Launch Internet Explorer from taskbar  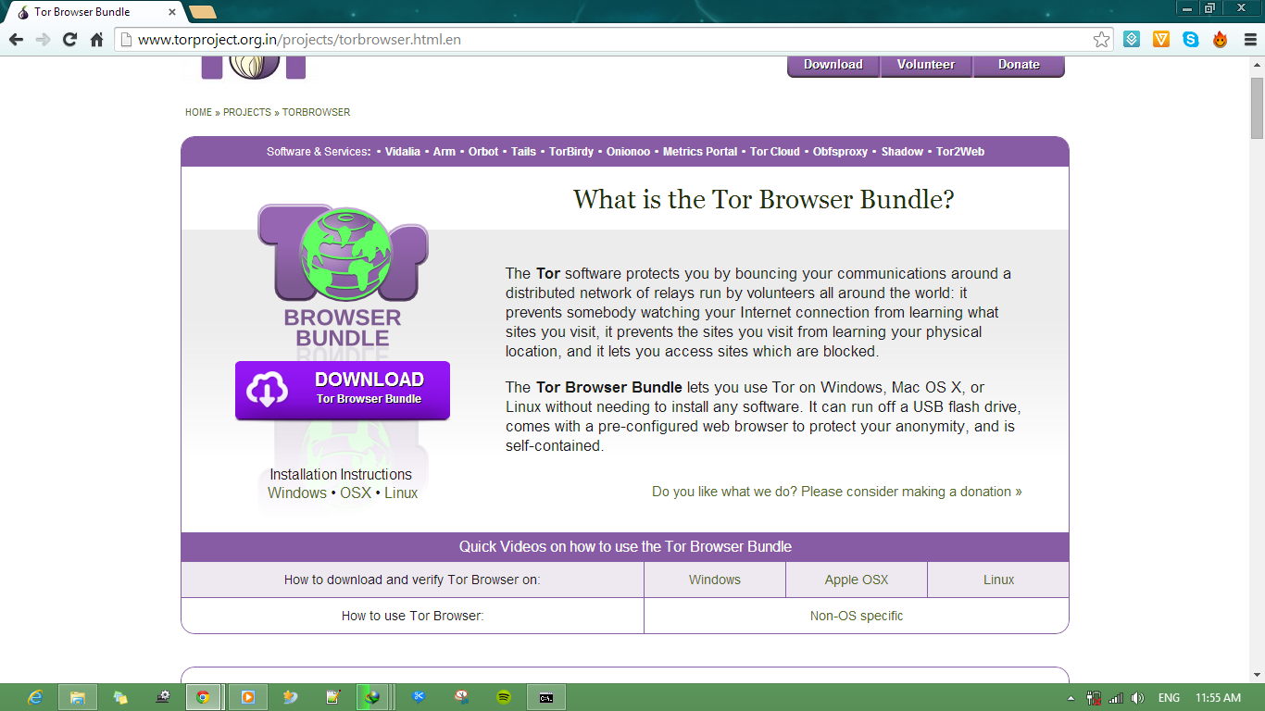35,697
